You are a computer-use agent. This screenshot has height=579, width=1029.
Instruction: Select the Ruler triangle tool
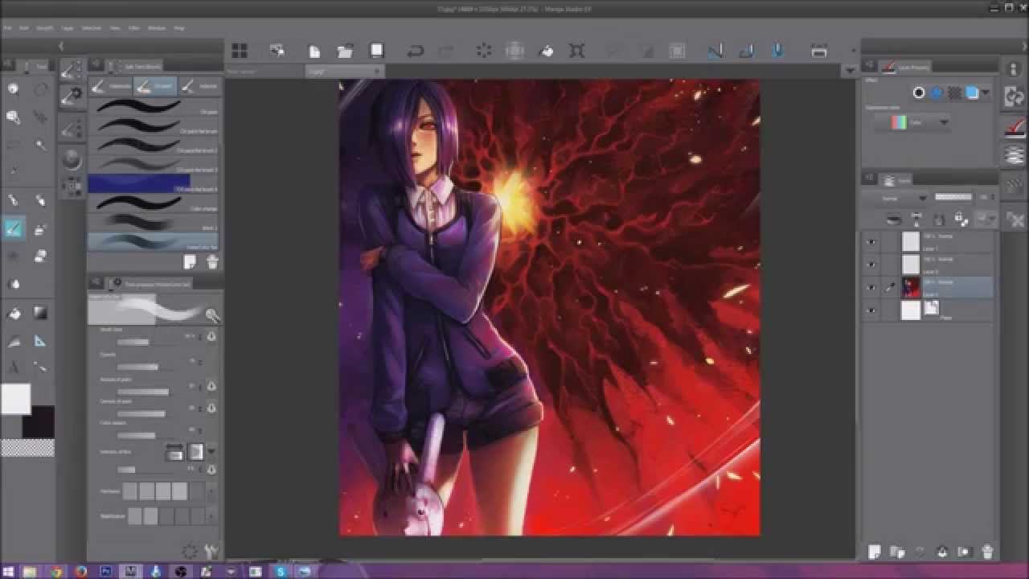coord(40,341)
